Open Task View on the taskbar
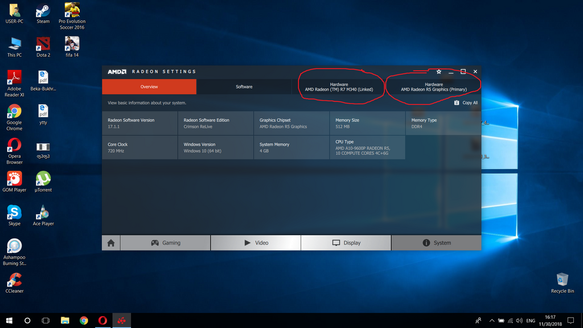This screenshot has height=328, width=583. (x=46, y=321)
